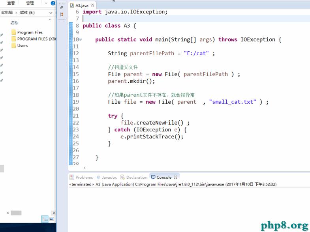Select the Program Files folder

coord(30,32)
